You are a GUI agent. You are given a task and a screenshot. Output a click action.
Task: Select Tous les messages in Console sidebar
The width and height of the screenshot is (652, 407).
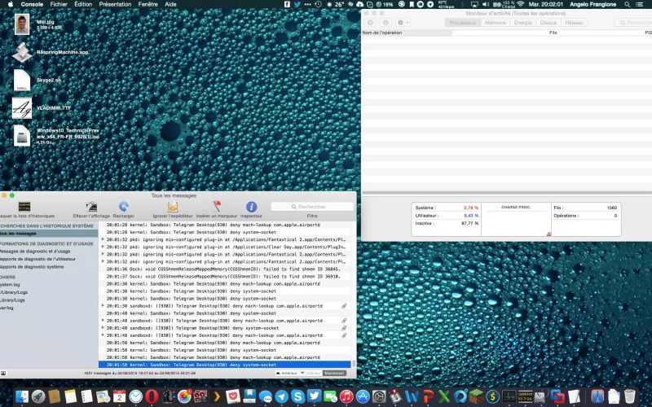(x=49, y=234)
